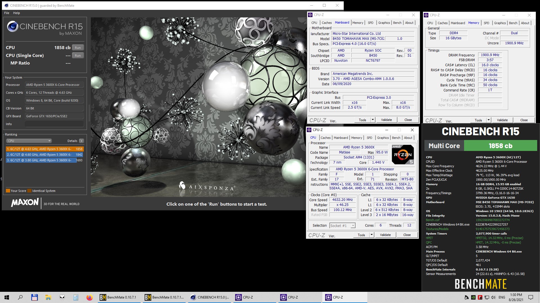
Task: Click the Core Speed value 4632.20 MHz
Action: (x=342, y=200)
